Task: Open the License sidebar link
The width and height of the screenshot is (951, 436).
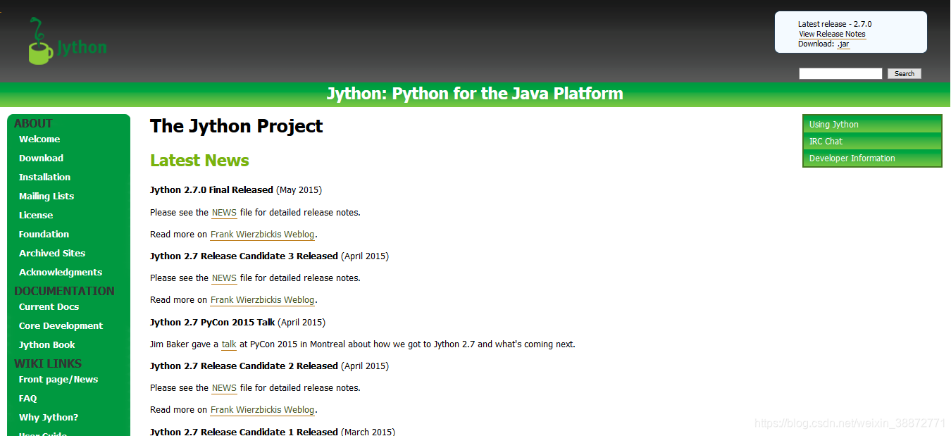Action: [36, 216]
